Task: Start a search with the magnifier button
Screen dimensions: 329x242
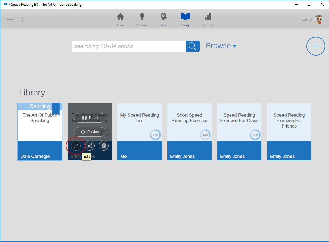Action: (x=192, y=46)
